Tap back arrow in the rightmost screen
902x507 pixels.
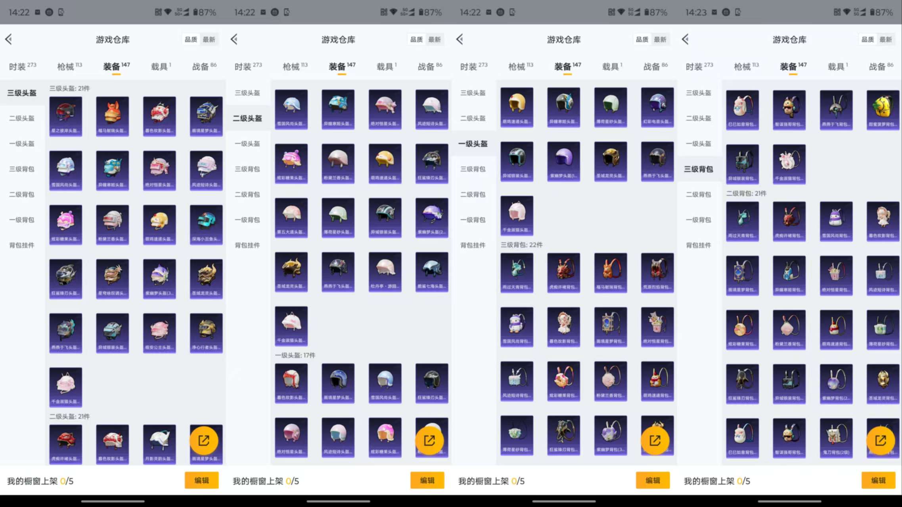coord(686,39)
